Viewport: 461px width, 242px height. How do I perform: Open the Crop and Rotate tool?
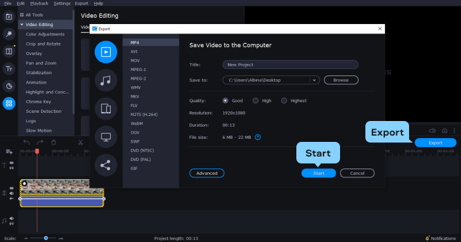pos(43,44)
